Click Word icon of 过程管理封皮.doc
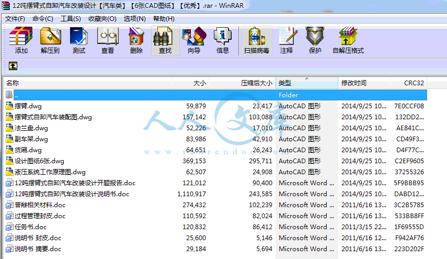Image resolution: width=447 pixels, height=259 pixels. click(x=9, y=216)
